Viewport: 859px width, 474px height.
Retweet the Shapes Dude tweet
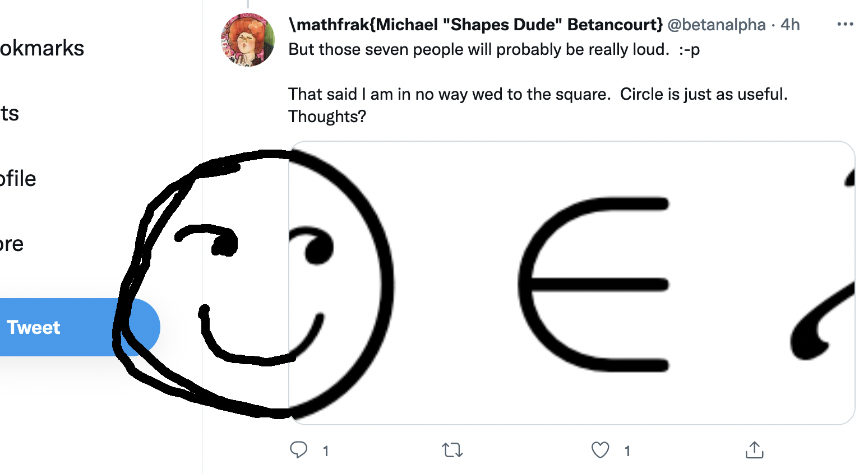click(452, 450)
